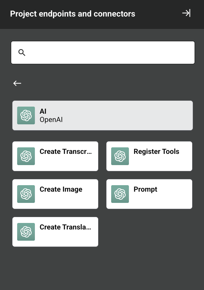The image size is (204, 290).
Task: Click the OpenAI logo on the AI card
Action: point(26,115)
